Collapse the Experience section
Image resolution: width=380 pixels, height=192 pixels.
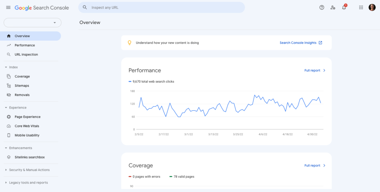point(6,107)
